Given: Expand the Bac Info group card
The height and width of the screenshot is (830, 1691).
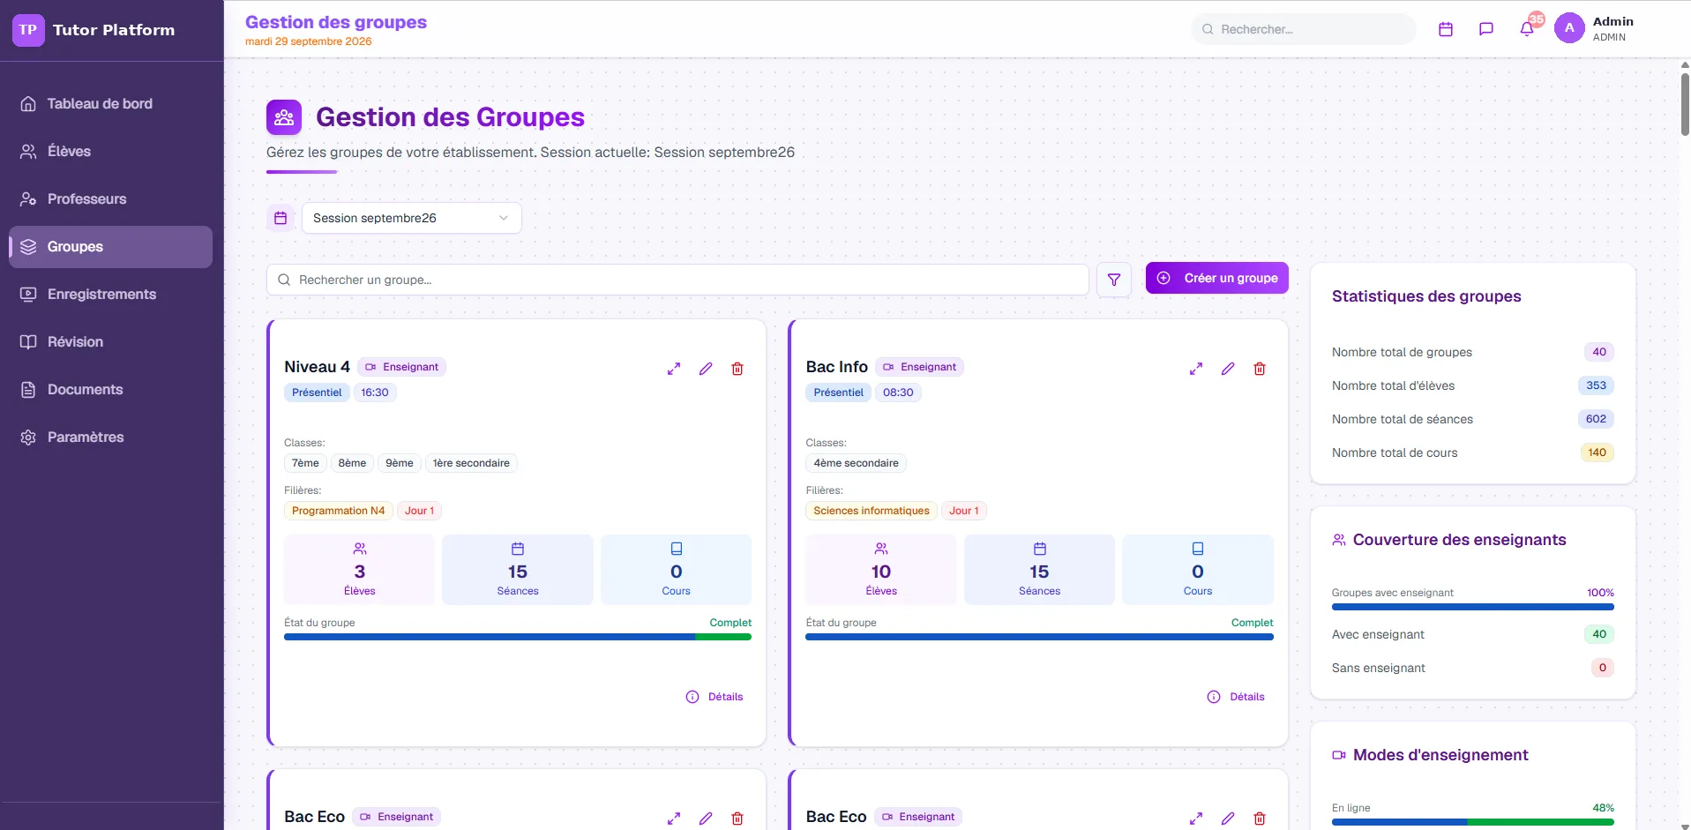Looking at the screenshot, I should point(1195,369).
